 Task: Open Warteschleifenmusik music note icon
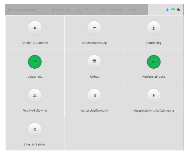tap(94, 96)
